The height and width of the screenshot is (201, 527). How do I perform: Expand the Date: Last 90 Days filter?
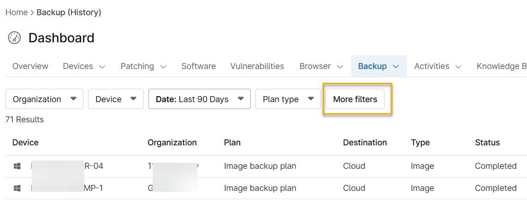[199, 99]
